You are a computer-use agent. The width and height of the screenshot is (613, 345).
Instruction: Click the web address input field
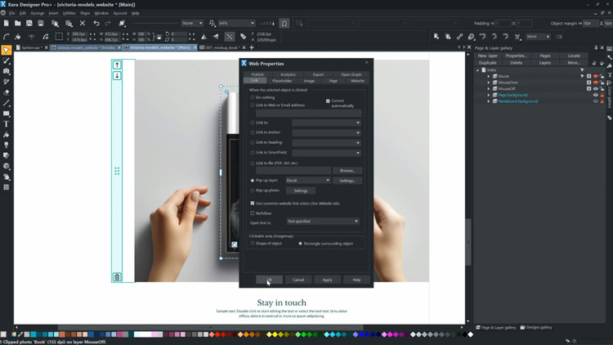(308, 114)
